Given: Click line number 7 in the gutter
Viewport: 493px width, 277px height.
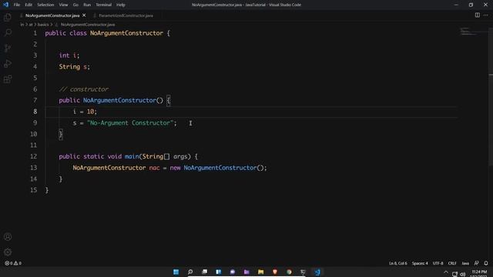Looking at the screenshot, I should (x=35, y=100).
